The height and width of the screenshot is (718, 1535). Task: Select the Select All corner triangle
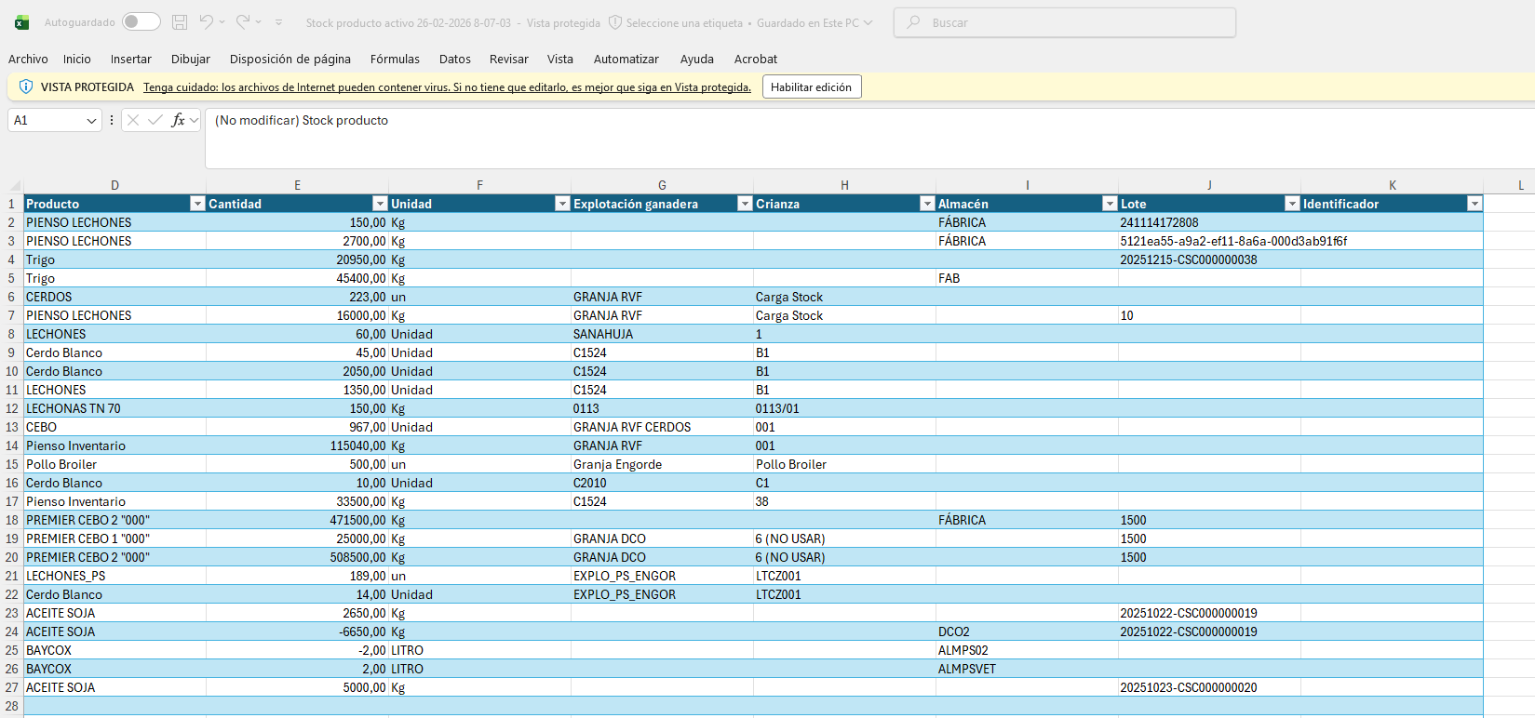click(14, 186)
